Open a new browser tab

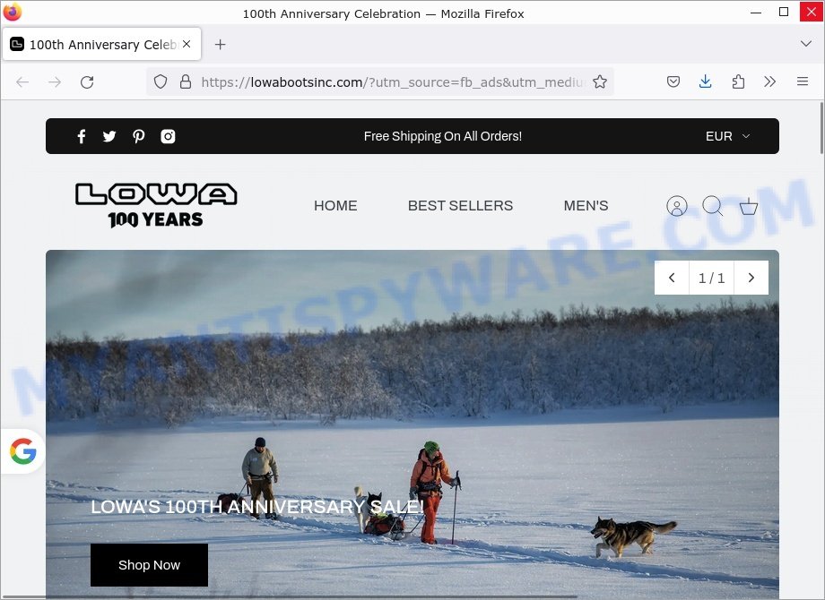click(x=220, y=45)
